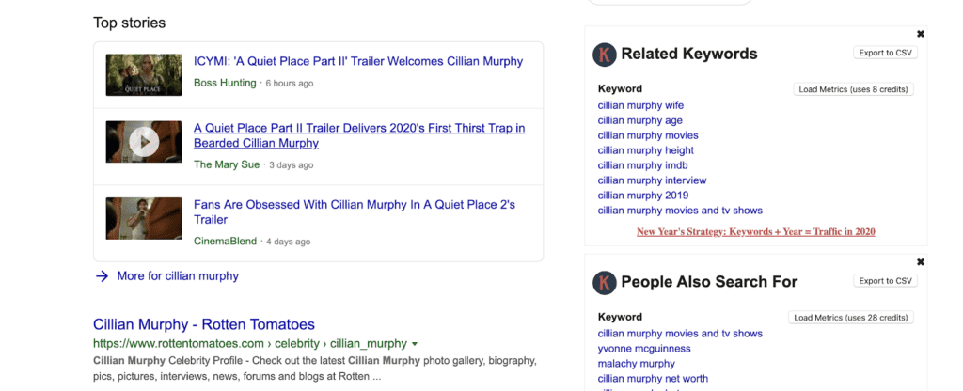Open 'ICYMI: A Quiet Place Part II' story
The height and width of the screenshot is (391, 963).
point(357,62)
